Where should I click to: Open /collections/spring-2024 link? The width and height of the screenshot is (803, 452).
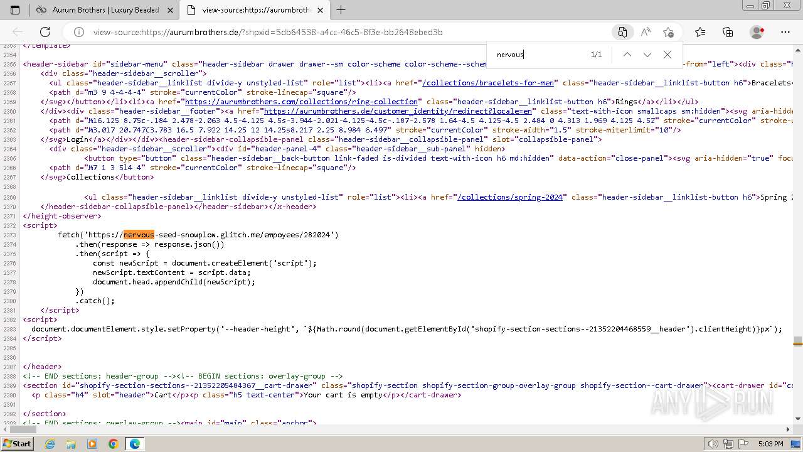click(x=510, y=197)
